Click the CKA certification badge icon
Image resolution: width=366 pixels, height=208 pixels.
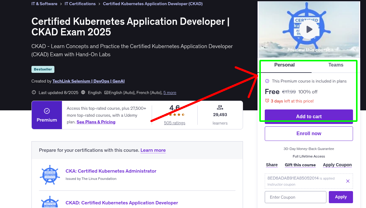pos(50,175)
